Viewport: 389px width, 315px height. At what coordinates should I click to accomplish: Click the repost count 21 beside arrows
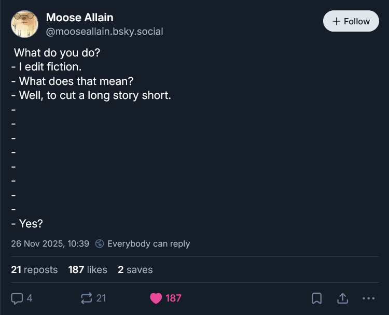pyautogui.click(x=101, y=298)
